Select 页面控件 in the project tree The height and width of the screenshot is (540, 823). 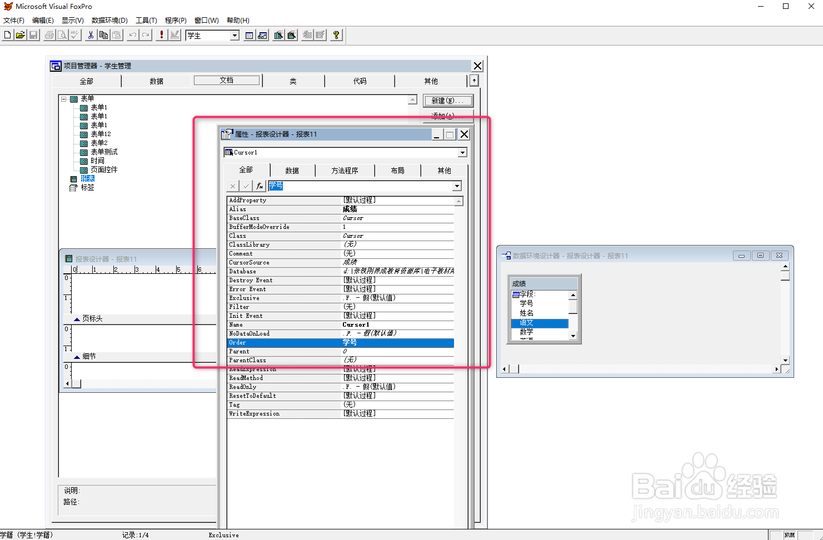coord(104,169)
